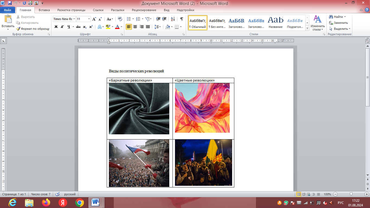
Task: Expand the styles gallery list
Action: click(307, 28)
